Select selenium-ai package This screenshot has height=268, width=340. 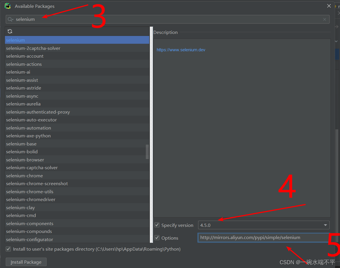point(77,72)
